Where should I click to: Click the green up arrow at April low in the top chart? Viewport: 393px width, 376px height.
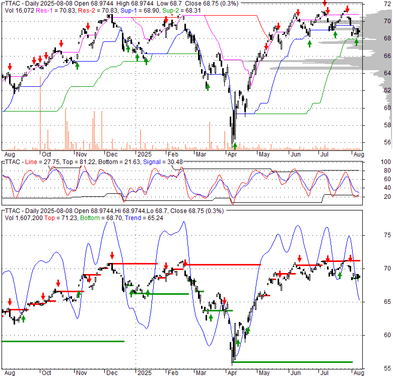click(x=234, y=145)
